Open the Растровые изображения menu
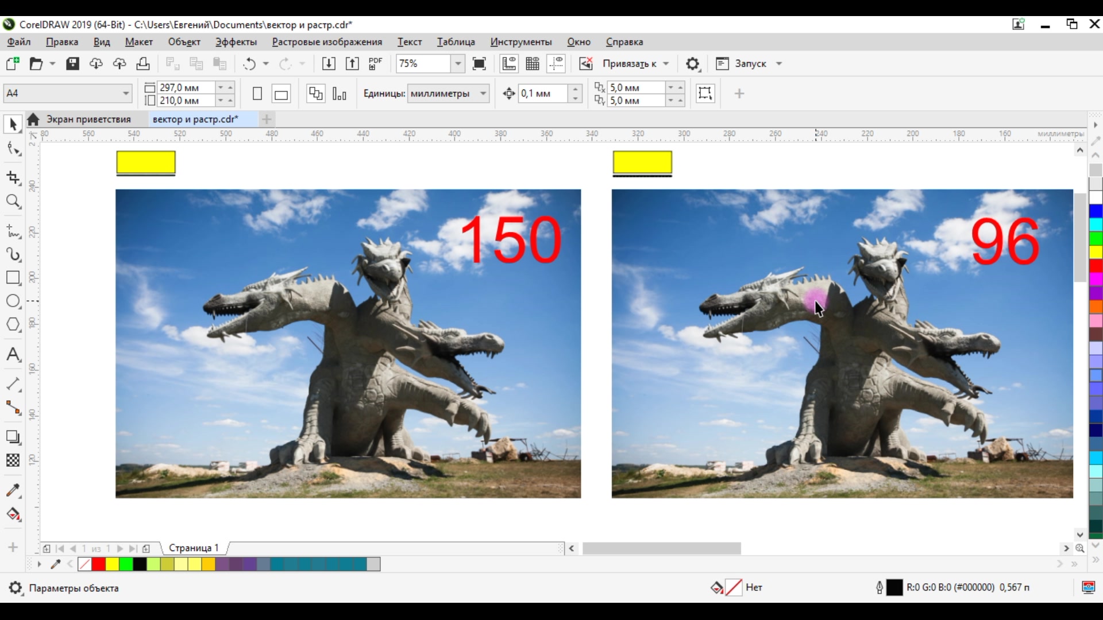The height and width of the screenshot is (620, 1103). pyautogui.click(x=327, y=42)
